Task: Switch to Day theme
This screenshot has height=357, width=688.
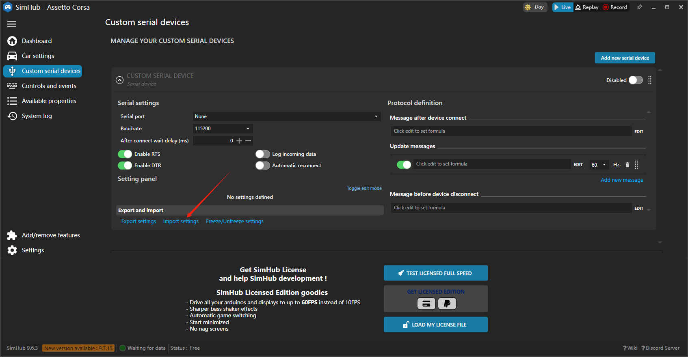Action: (x=535, y=7)
